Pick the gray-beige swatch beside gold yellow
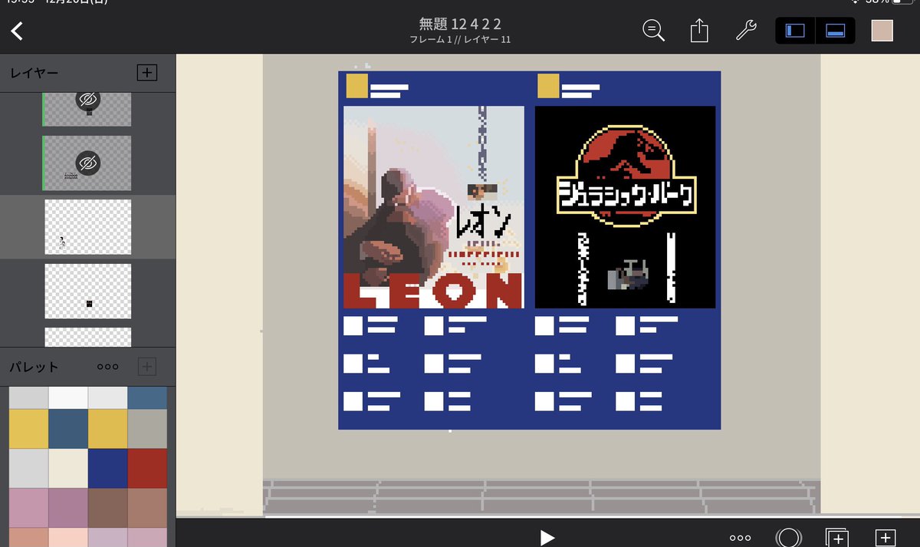 coord(147,429)
